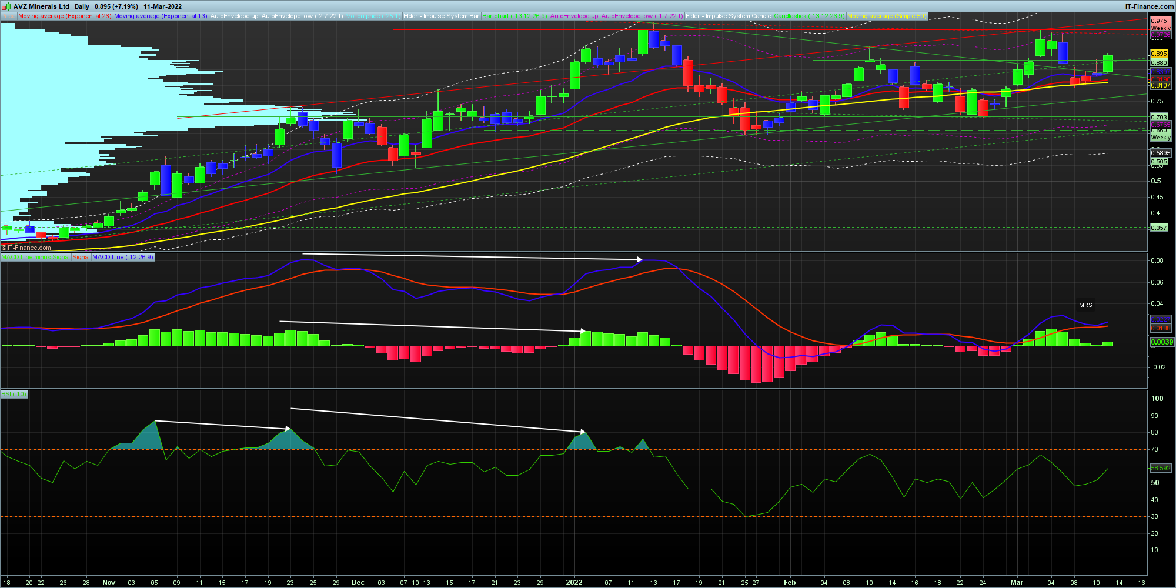The height and width of the screenshot is (588, 1176).
Task: Click the grey AutoEnvelope up label
Action: [234, 16]
